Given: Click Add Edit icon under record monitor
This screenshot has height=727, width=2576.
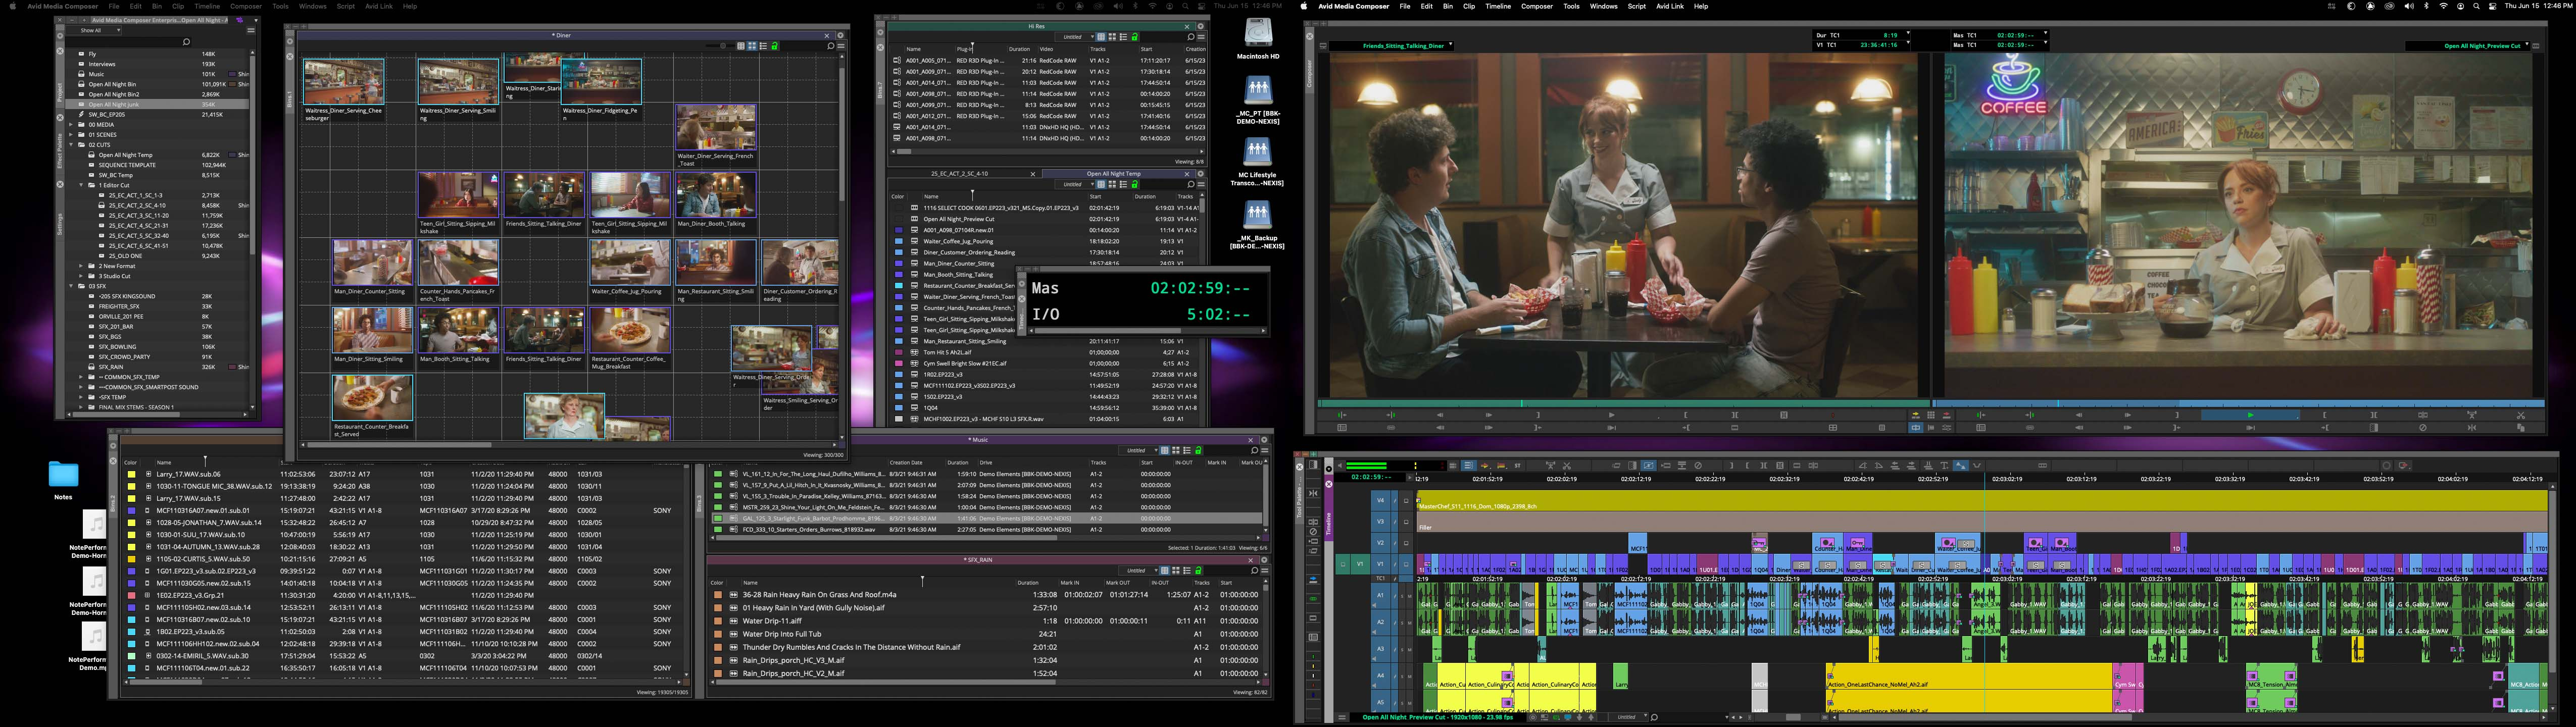Looking at the screenshot, I should (x=2423, y=415).
